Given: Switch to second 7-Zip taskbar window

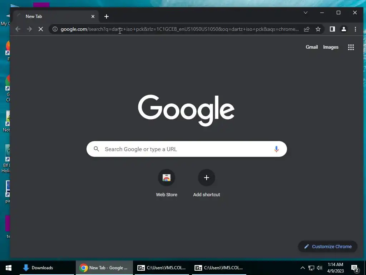Looking at the screenshot, I should point(219,268).
